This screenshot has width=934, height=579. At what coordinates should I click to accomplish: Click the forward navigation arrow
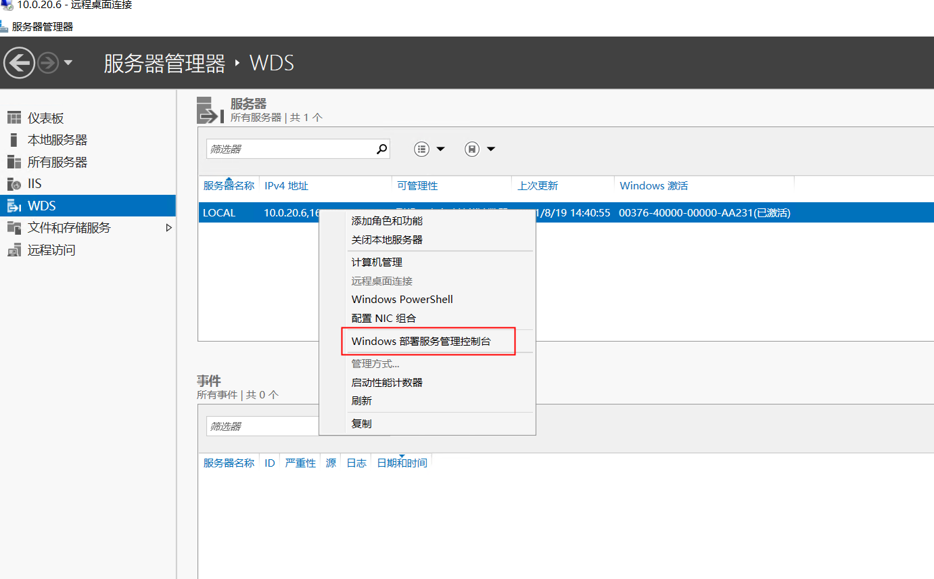[x=48, y=64]
